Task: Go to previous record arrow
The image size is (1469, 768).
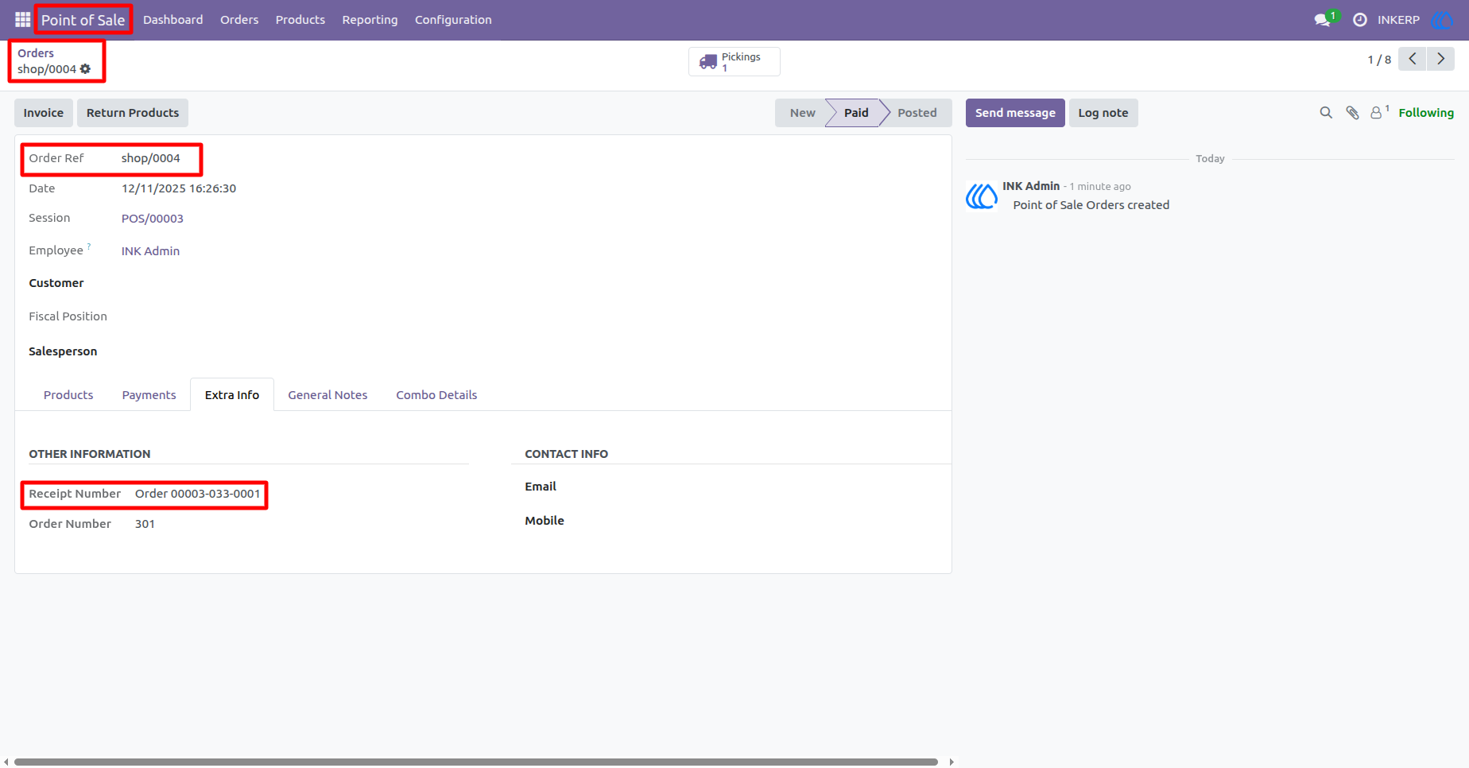Action: (1413, 59)
